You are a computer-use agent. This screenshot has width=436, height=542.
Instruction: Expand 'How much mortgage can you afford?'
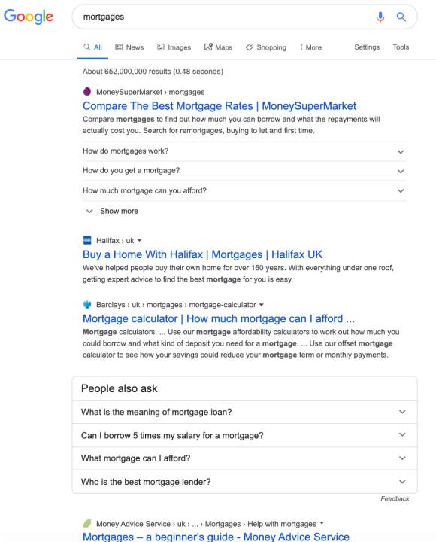pos(245,190)
